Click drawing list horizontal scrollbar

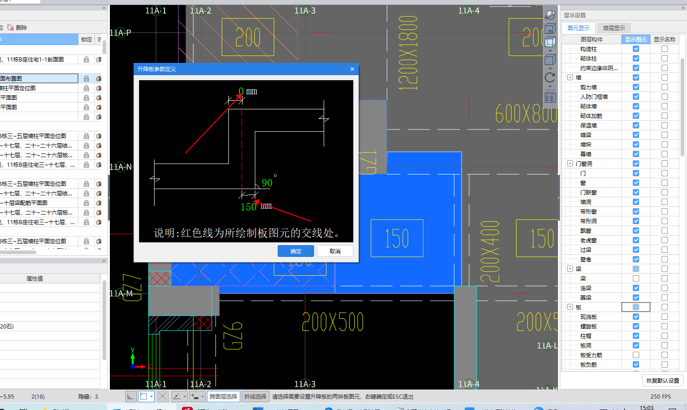tap(17, 252)
